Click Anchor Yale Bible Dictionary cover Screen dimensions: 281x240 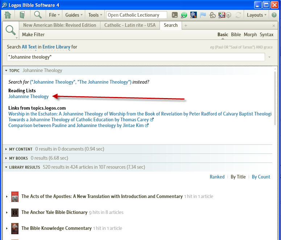click(x=15, y=212)
